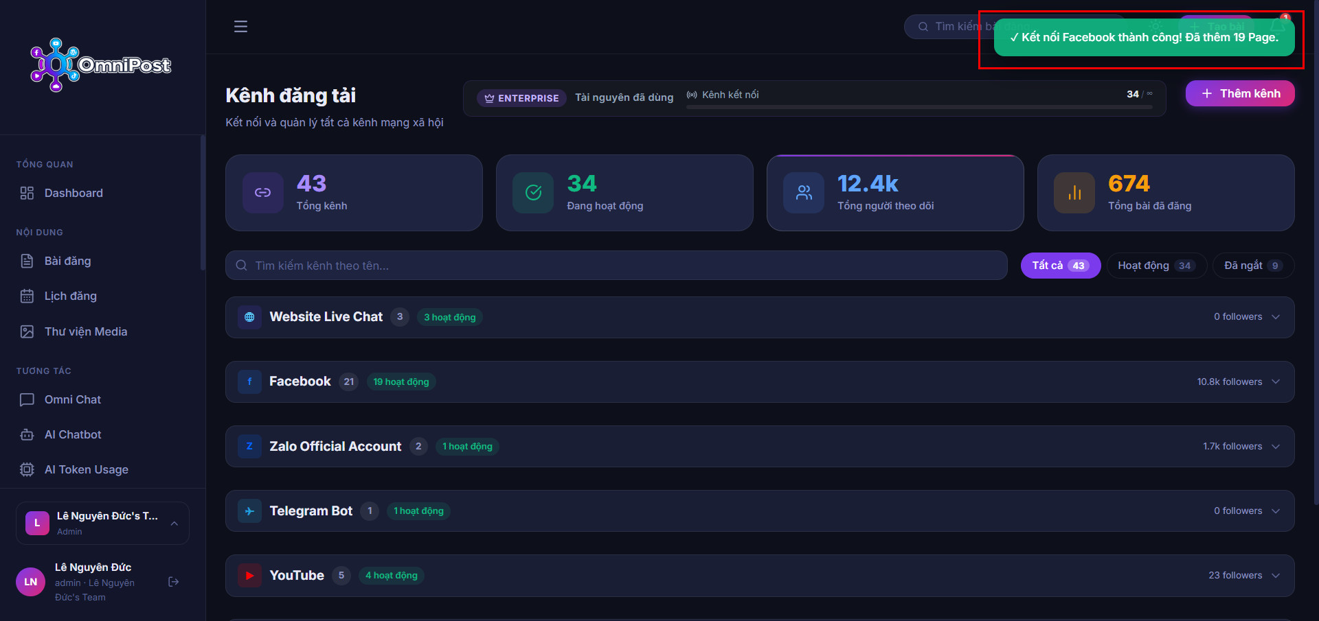Screen dimensions: 1319x621
Task: Open Thư viện Media via its image icon
Action: 27,331
